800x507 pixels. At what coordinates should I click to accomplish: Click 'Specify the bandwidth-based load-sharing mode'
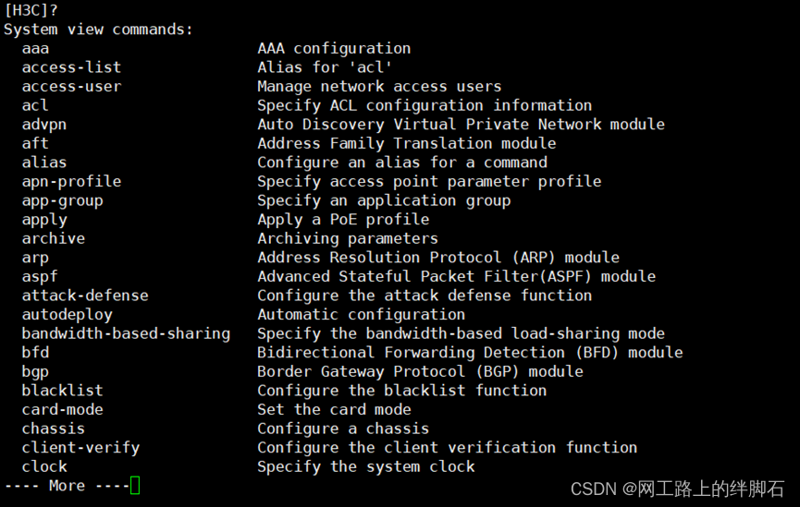pos(462,333)
